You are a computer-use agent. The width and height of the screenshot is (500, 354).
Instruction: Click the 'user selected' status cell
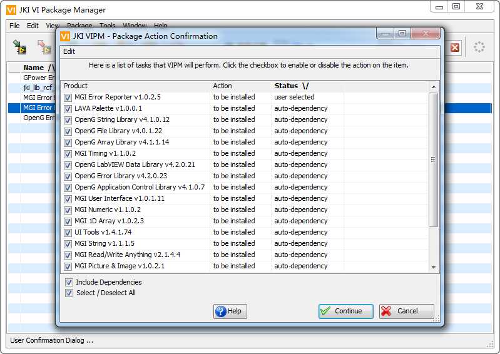[294, 97]
